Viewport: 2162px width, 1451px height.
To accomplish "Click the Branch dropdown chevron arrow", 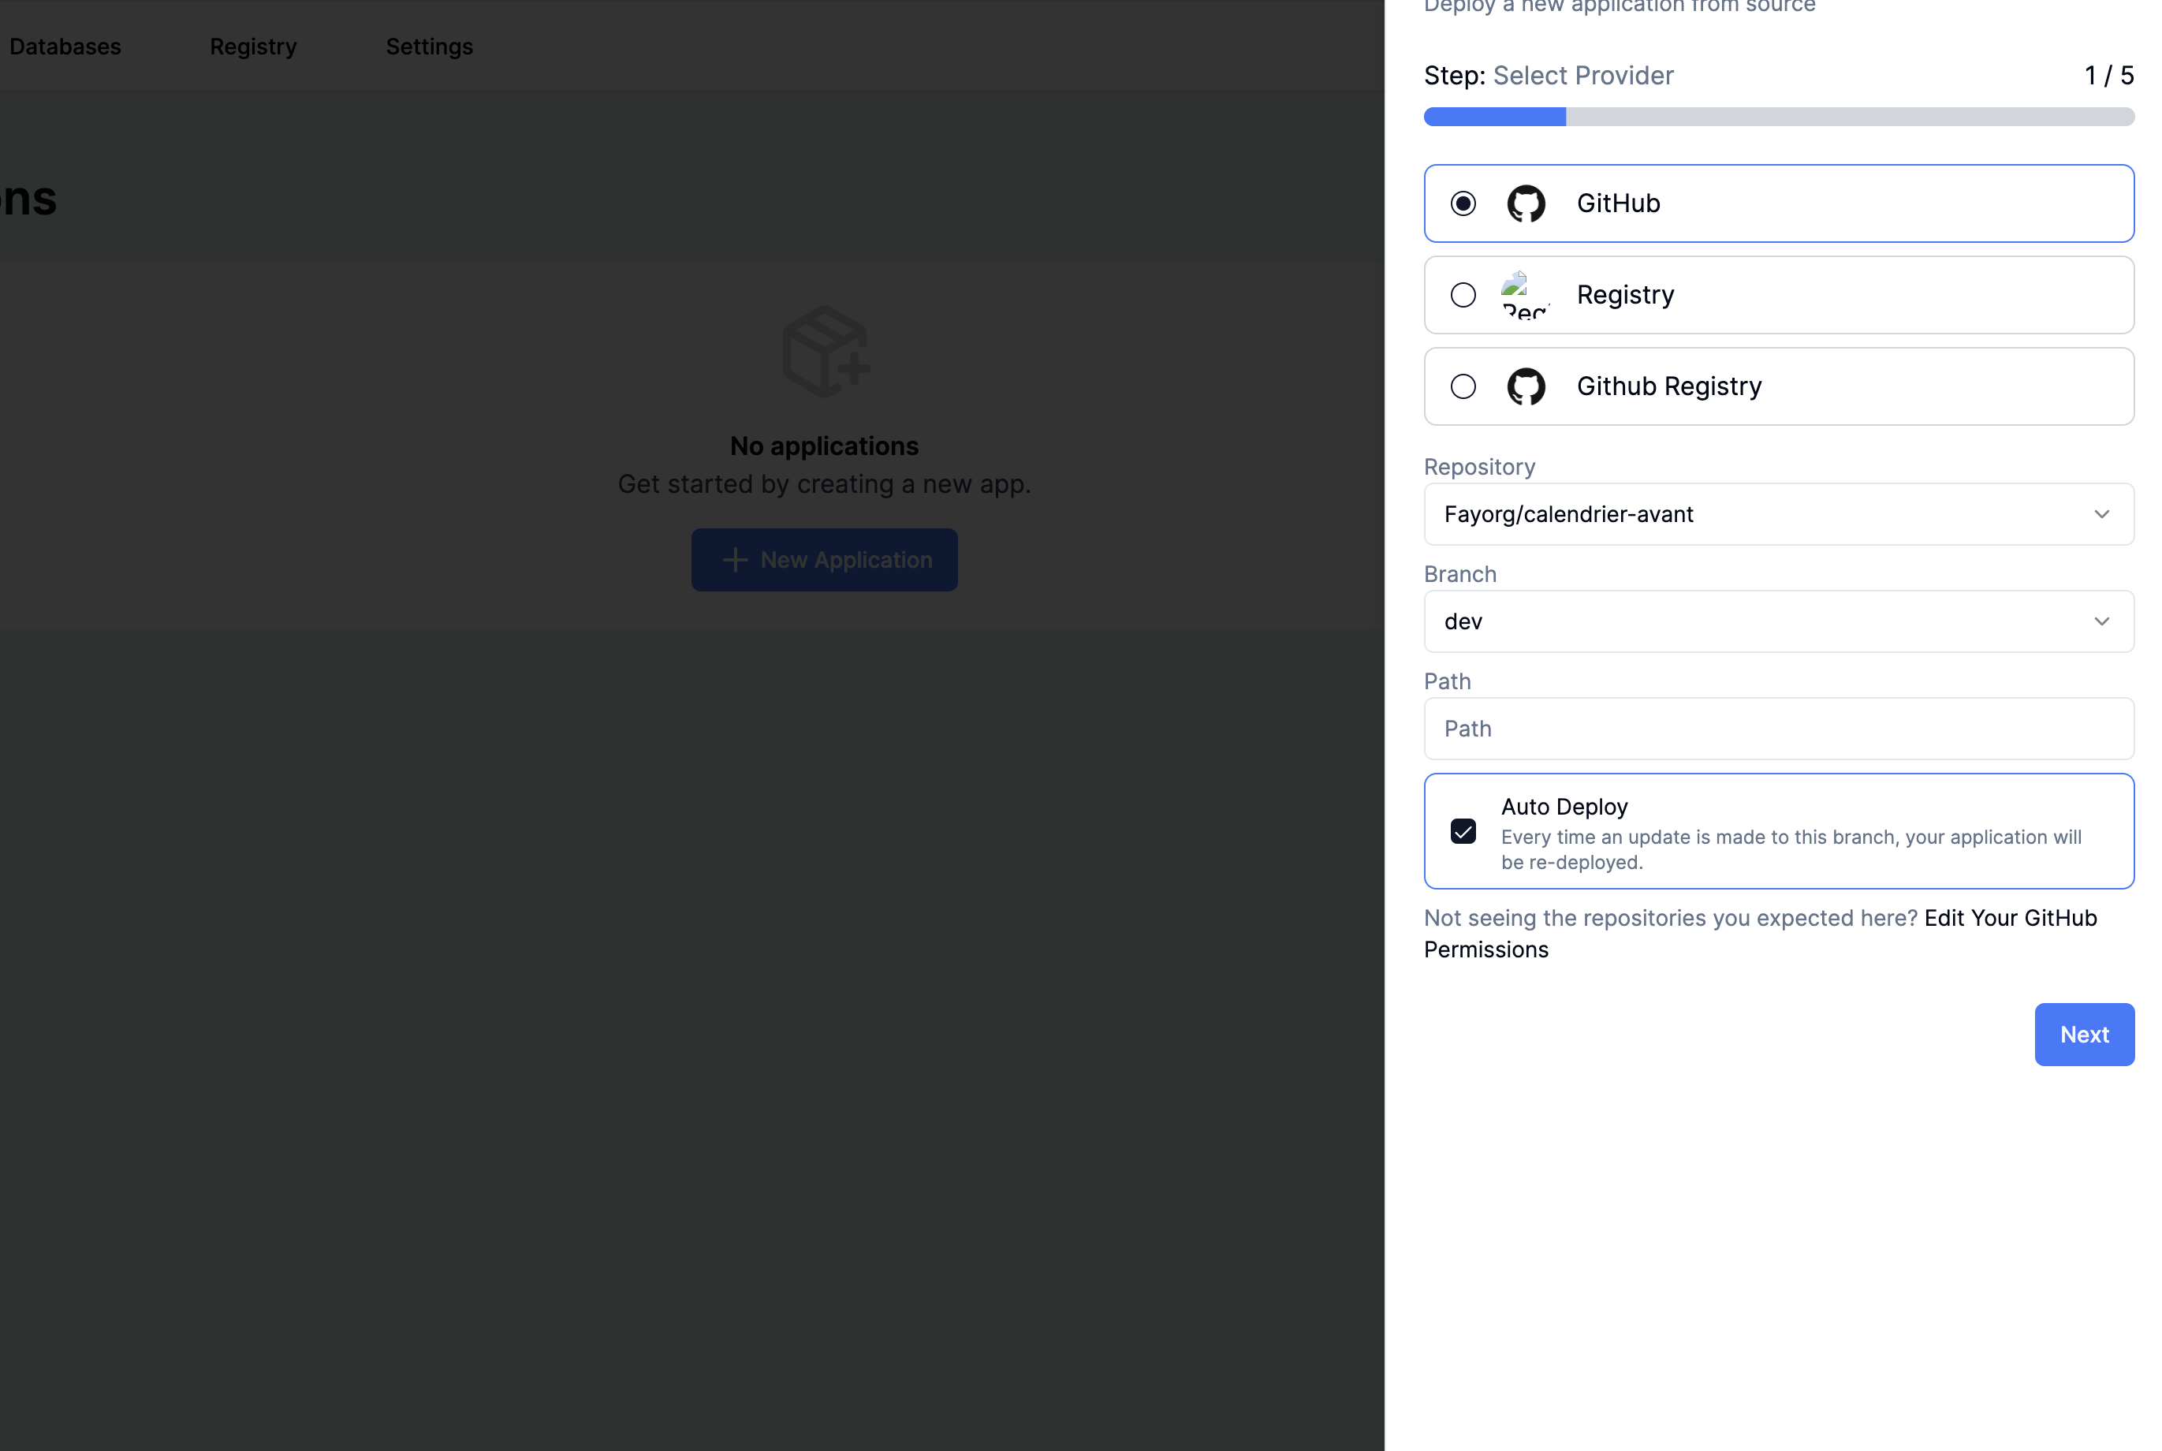I will point(2101,622).
